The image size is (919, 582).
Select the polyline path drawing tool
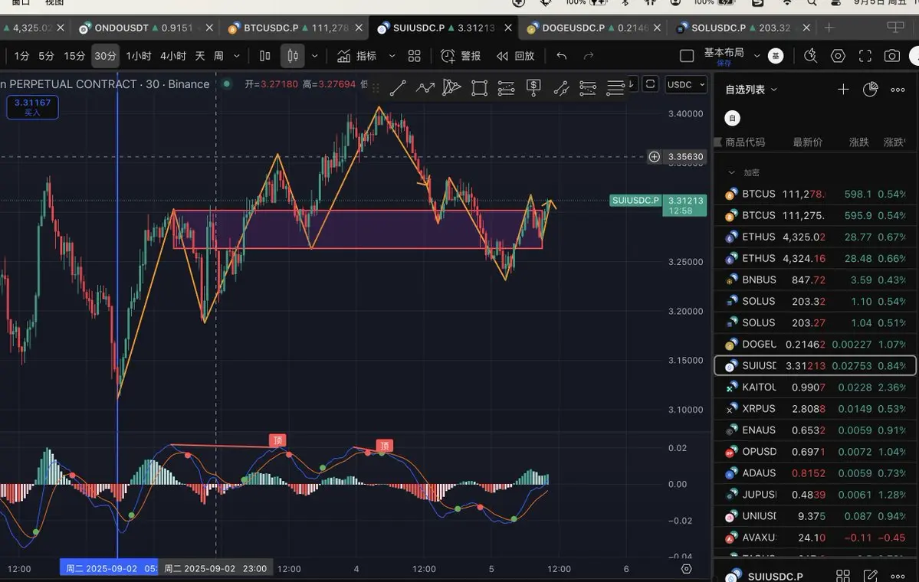[x=425, y=88]
